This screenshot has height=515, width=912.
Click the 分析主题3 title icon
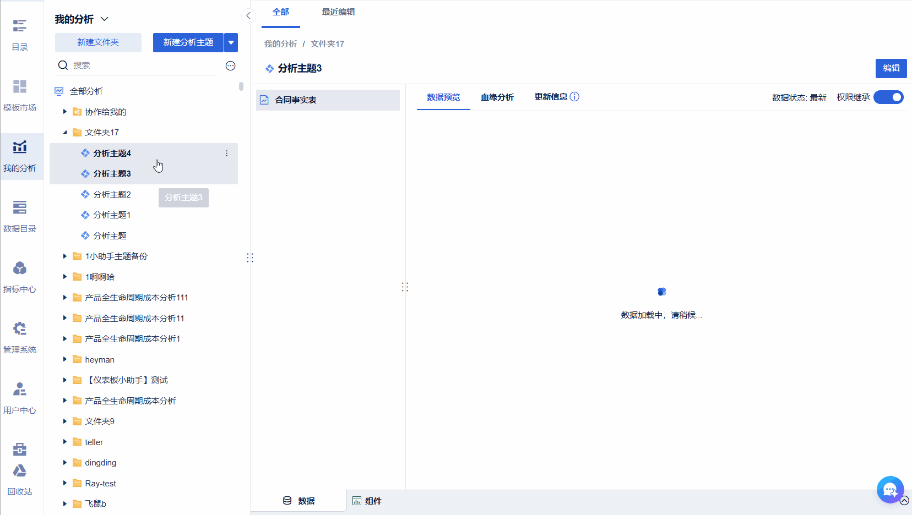[269, 68]
